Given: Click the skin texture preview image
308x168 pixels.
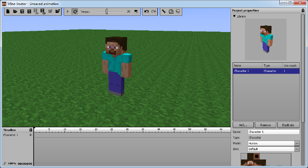Looking at the screenshot, I should [266, 160].
